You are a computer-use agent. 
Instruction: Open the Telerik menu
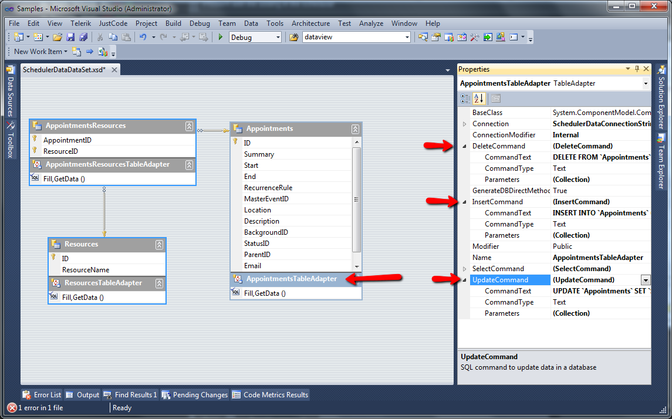tap(80, 23)
